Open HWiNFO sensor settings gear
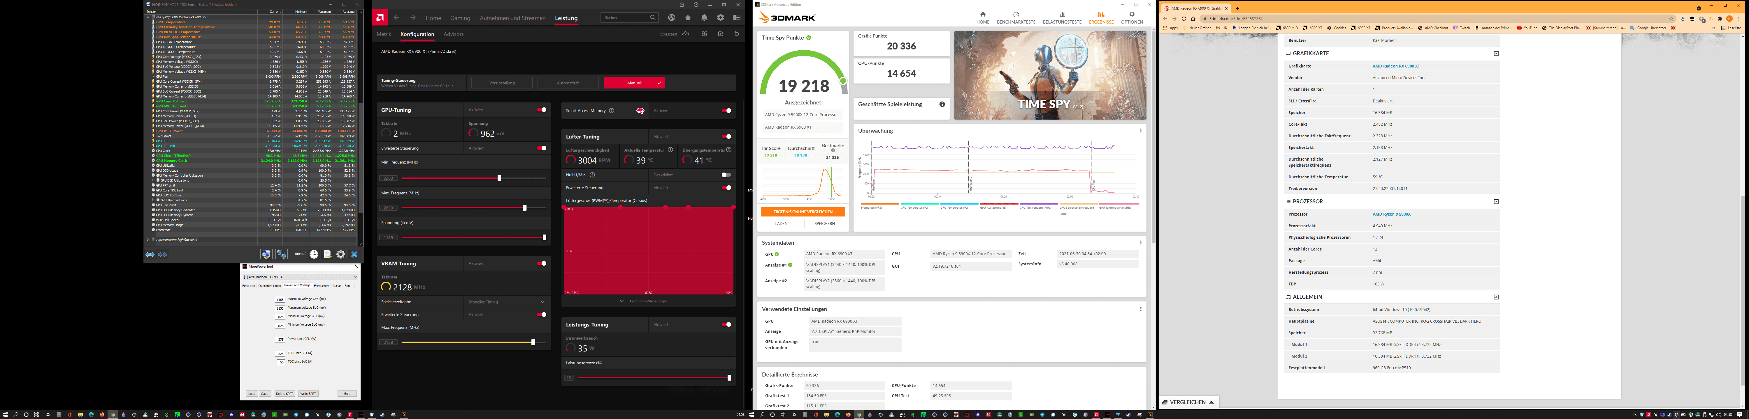The width and height of the screenshot is (1749, 419). click(341, 254)
